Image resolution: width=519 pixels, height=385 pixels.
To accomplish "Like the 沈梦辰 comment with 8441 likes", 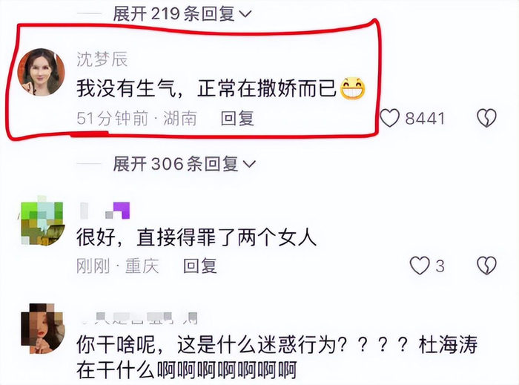I will click(x=389, y=118).
